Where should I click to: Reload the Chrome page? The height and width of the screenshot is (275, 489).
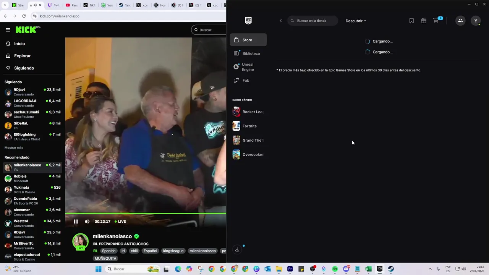pos(24,16)
